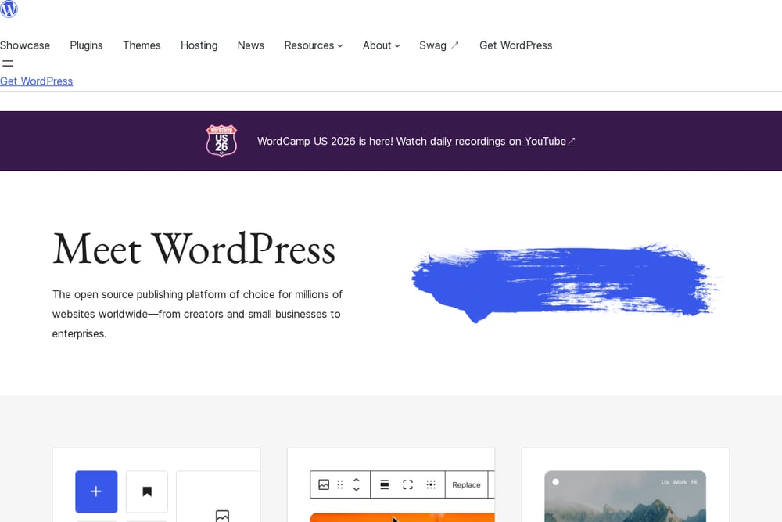Click the image placeholder icon in first card
The image size is (782, 522).
[222, 516]
